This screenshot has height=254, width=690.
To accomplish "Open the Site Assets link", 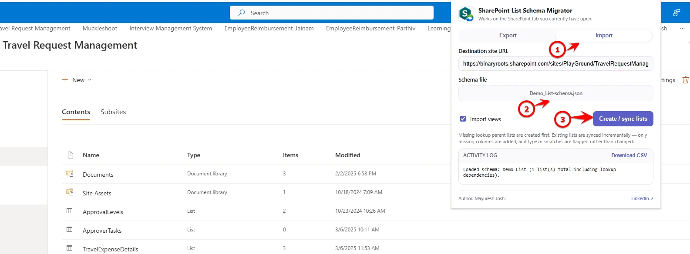I will click(97, 193).
